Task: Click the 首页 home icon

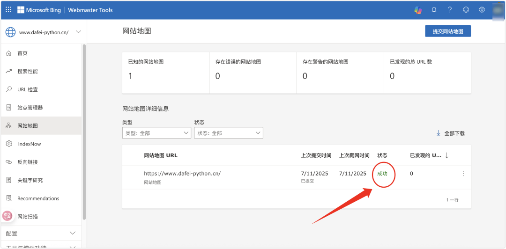Action: 9,53
